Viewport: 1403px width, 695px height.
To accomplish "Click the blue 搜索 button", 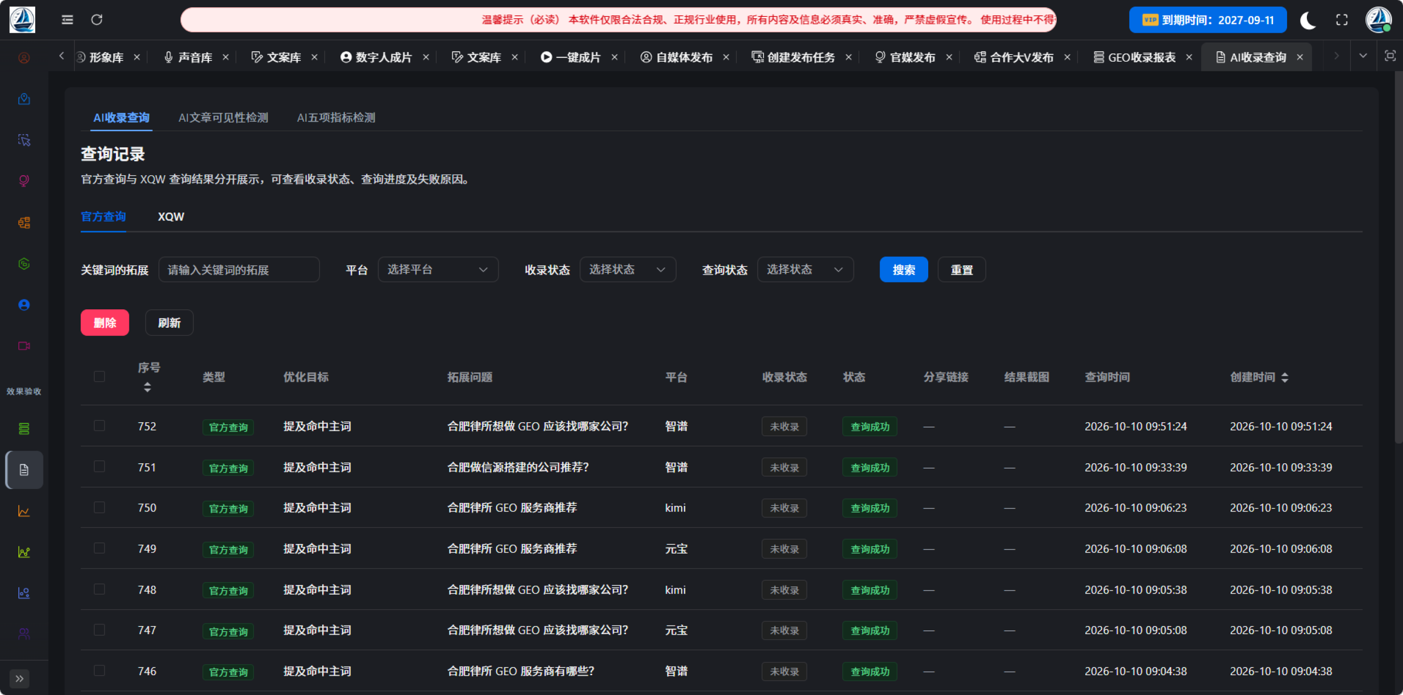I will click(904, 270).
